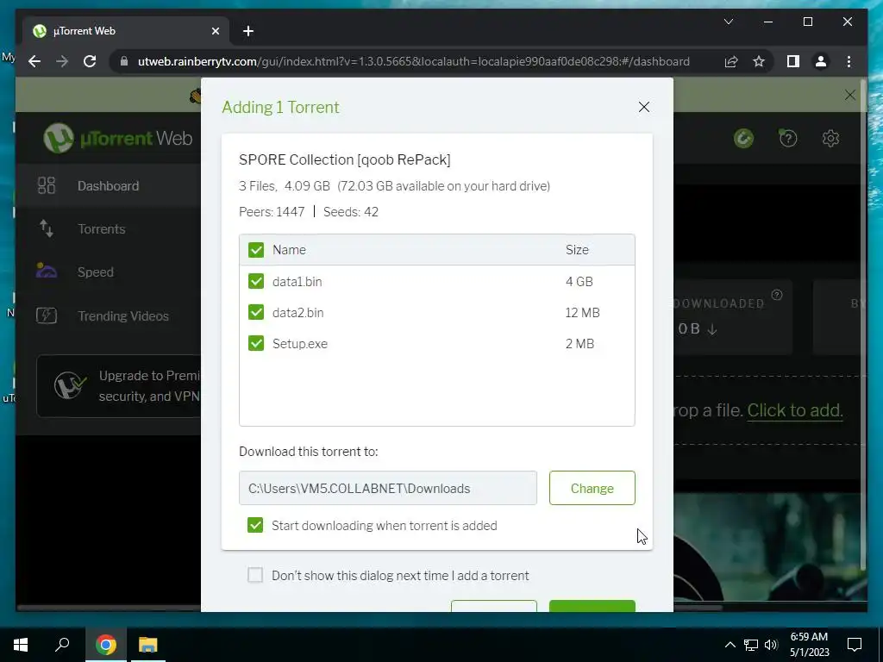Click the data1.bin file name
The height and width of the screenshot is (662, 883).
point(297,282)
